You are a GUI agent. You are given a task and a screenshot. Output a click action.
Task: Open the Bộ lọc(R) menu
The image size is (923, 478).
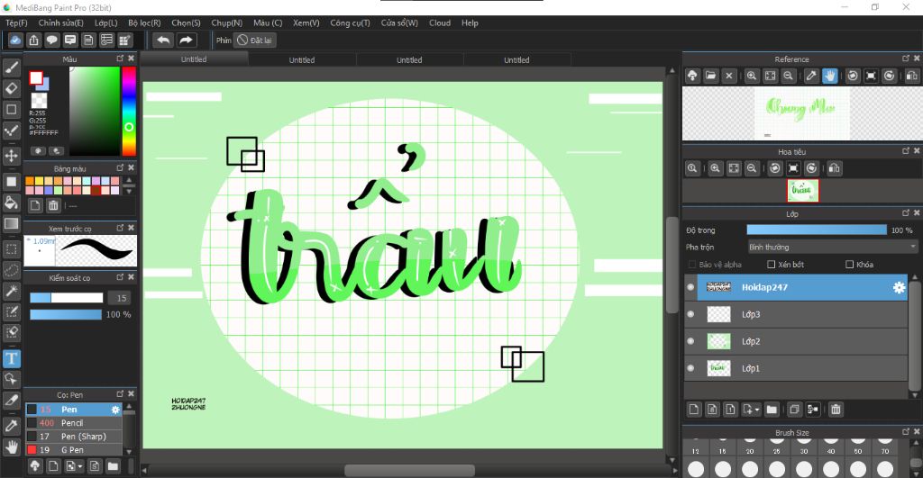tap(144, 23)
